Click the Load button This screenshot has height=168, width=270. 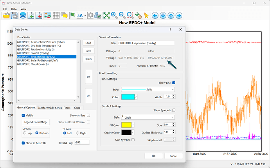tap(88, 43)
